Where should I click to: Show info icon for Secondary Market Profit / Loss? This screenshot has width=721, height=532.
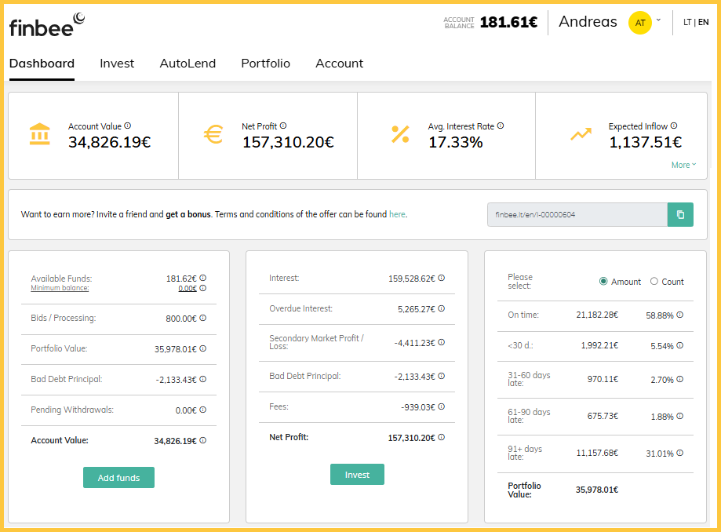442,342
